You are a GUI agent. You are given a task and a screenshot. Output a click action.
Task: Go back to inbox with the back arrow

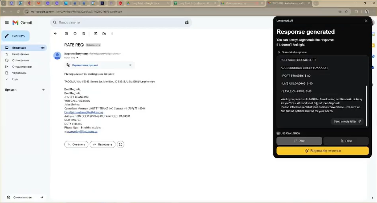[55, 34]
